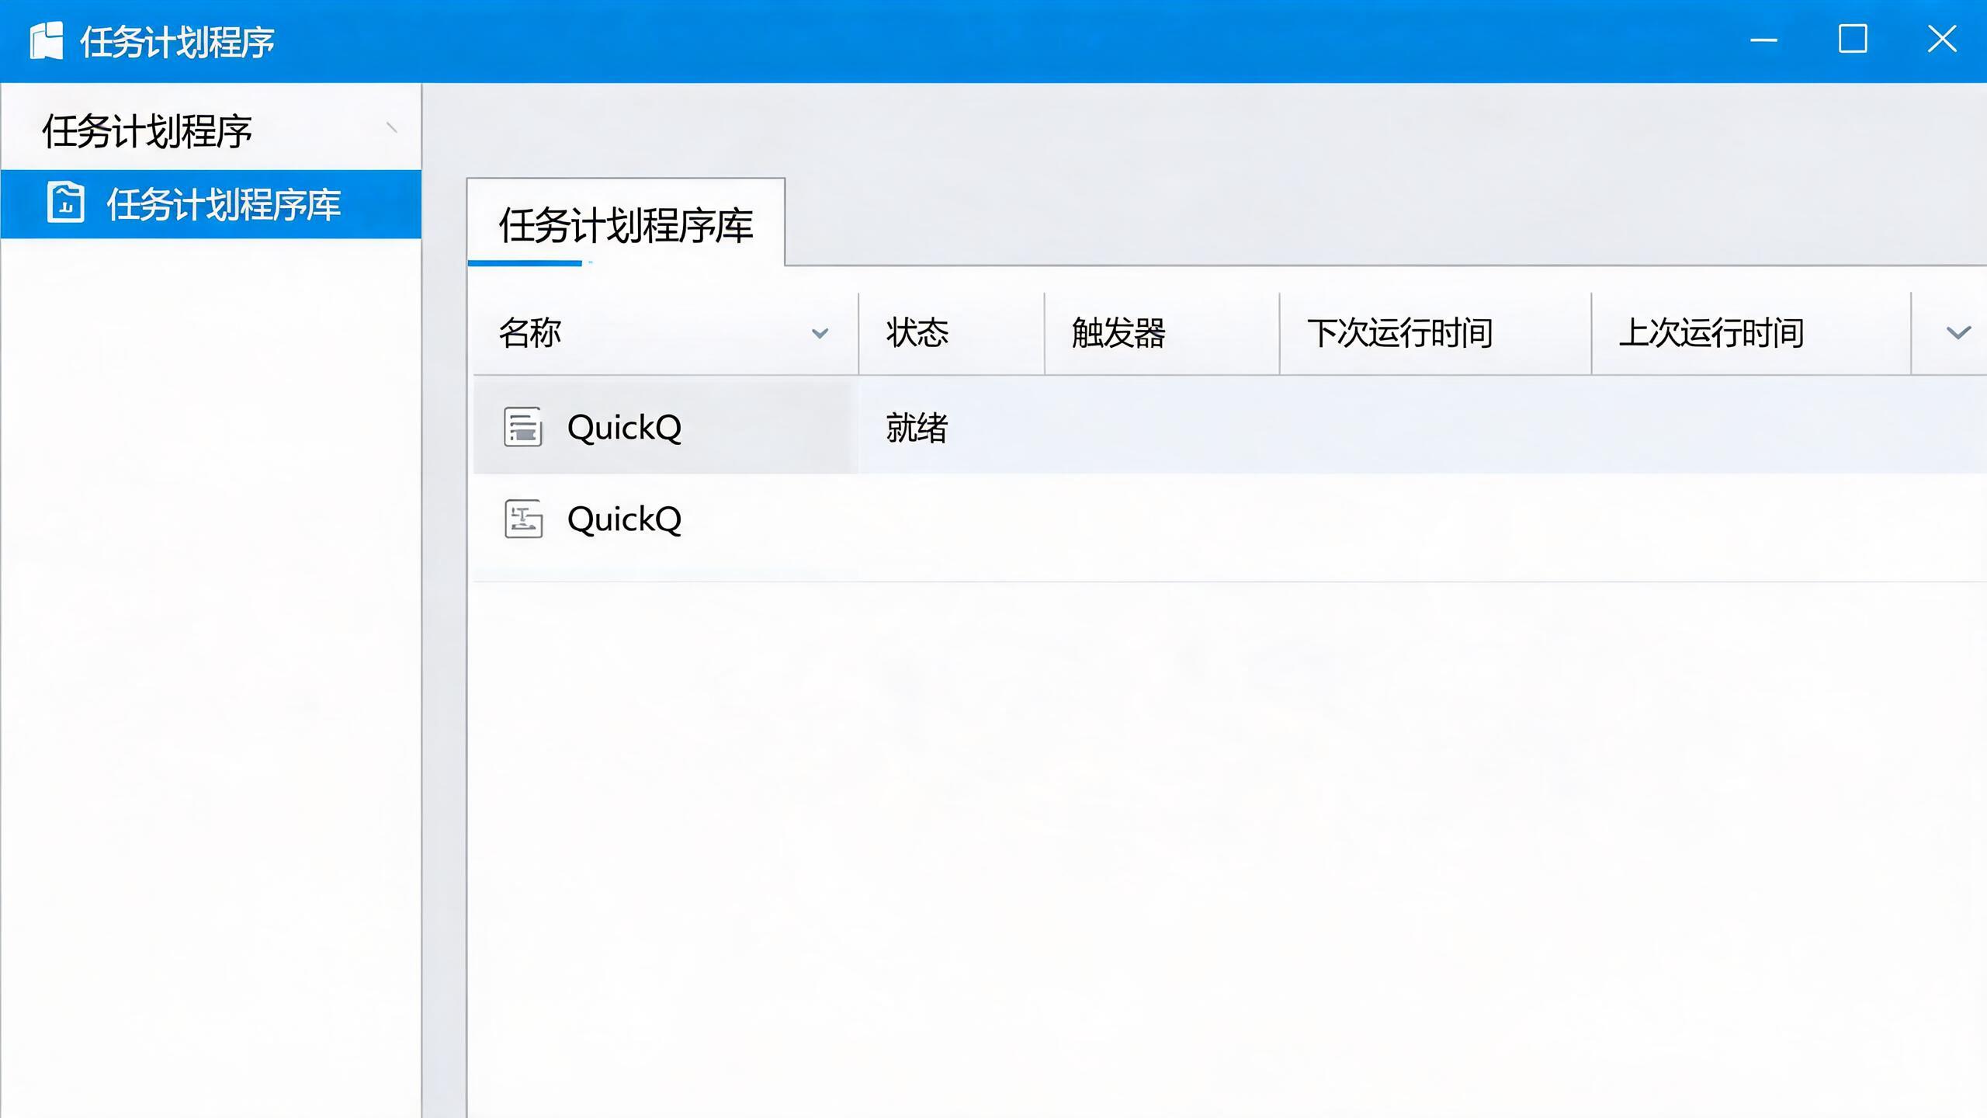
Task: Maximize the 任务计划程序 window
Action: click(x=1853, y=39)
